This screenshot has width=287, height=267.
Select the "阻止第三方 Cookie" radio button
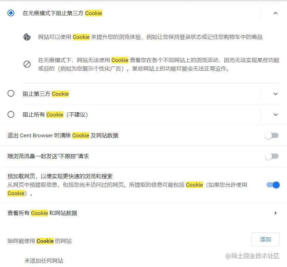11,94
